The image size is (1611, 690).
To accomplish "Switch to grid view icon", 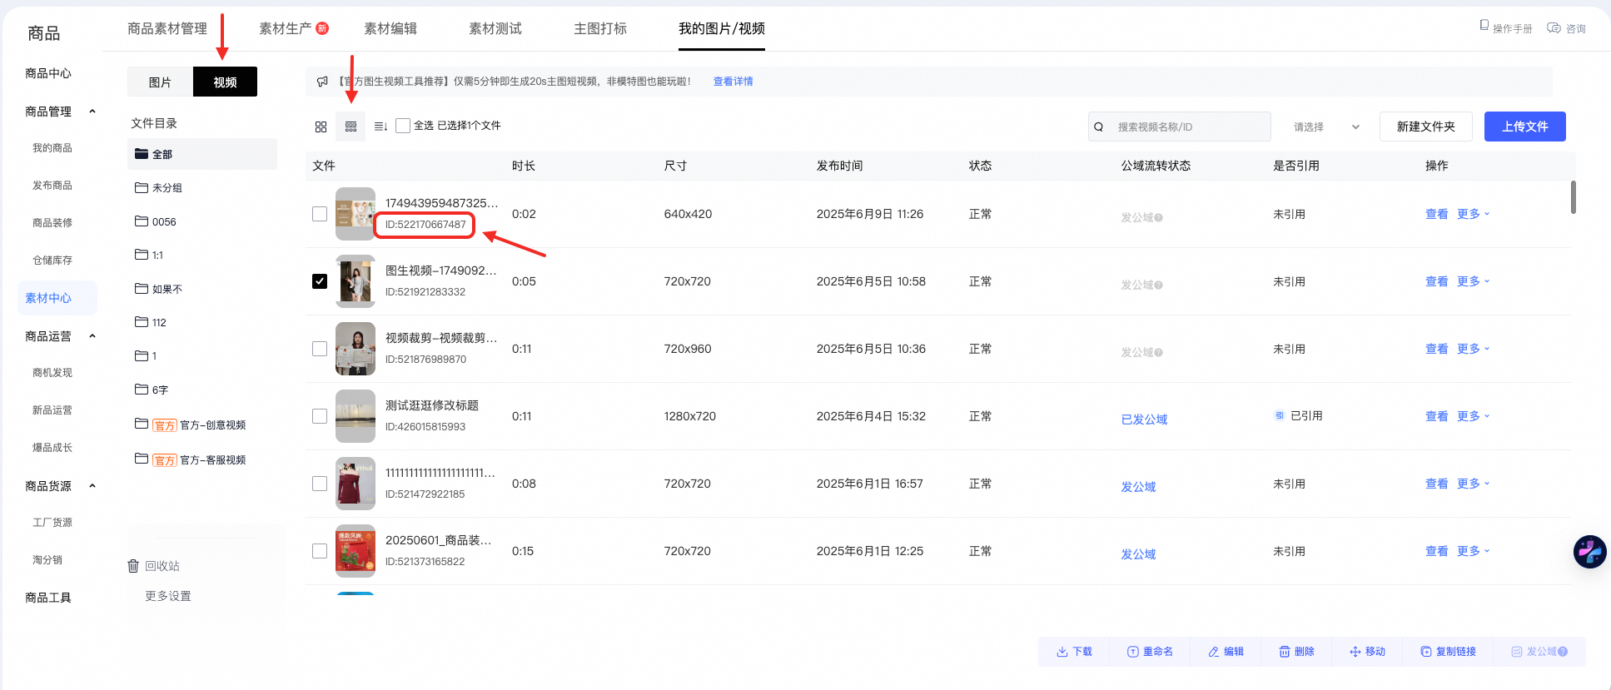I will click(321, 127).
